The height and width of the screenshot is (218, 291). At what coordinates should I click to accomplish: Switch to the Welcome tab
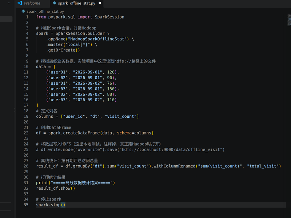coord(32,3)
